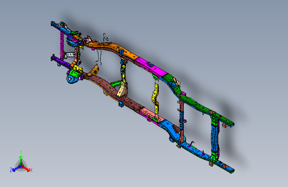Select the bright green curved bracket near the beige support
The width and height of the screenshot is (288, 187).
pyautogui.click(x=115, y=85)
